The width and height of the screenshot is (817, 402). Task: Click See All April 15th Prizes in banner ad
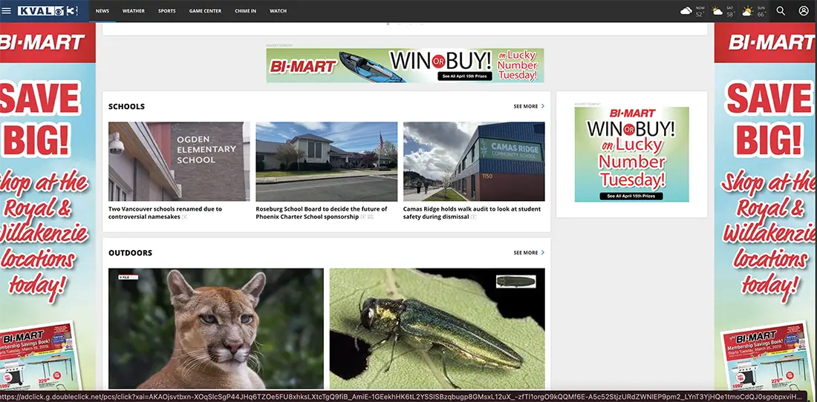pyautogui.click(x=465, y=76)
